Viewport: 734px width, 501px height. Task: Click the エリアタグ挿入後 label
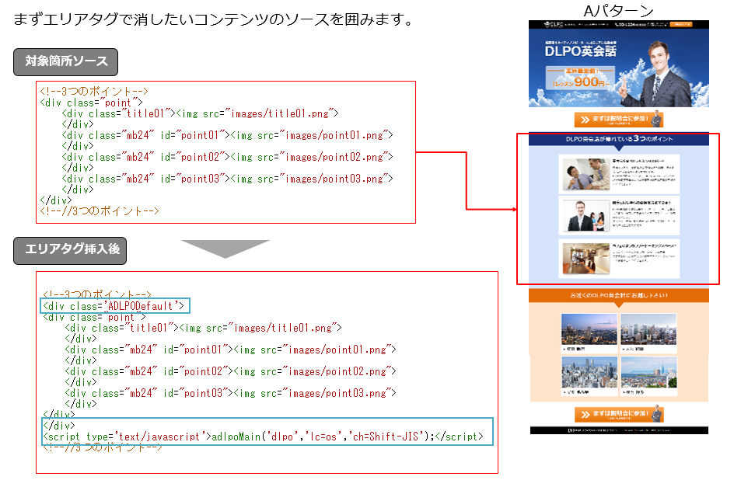(70, 251)
